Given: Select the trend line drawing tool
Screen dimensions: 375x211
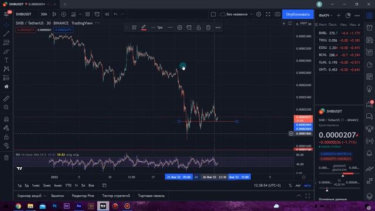Looking at the screenshot, I should [6, 33].
